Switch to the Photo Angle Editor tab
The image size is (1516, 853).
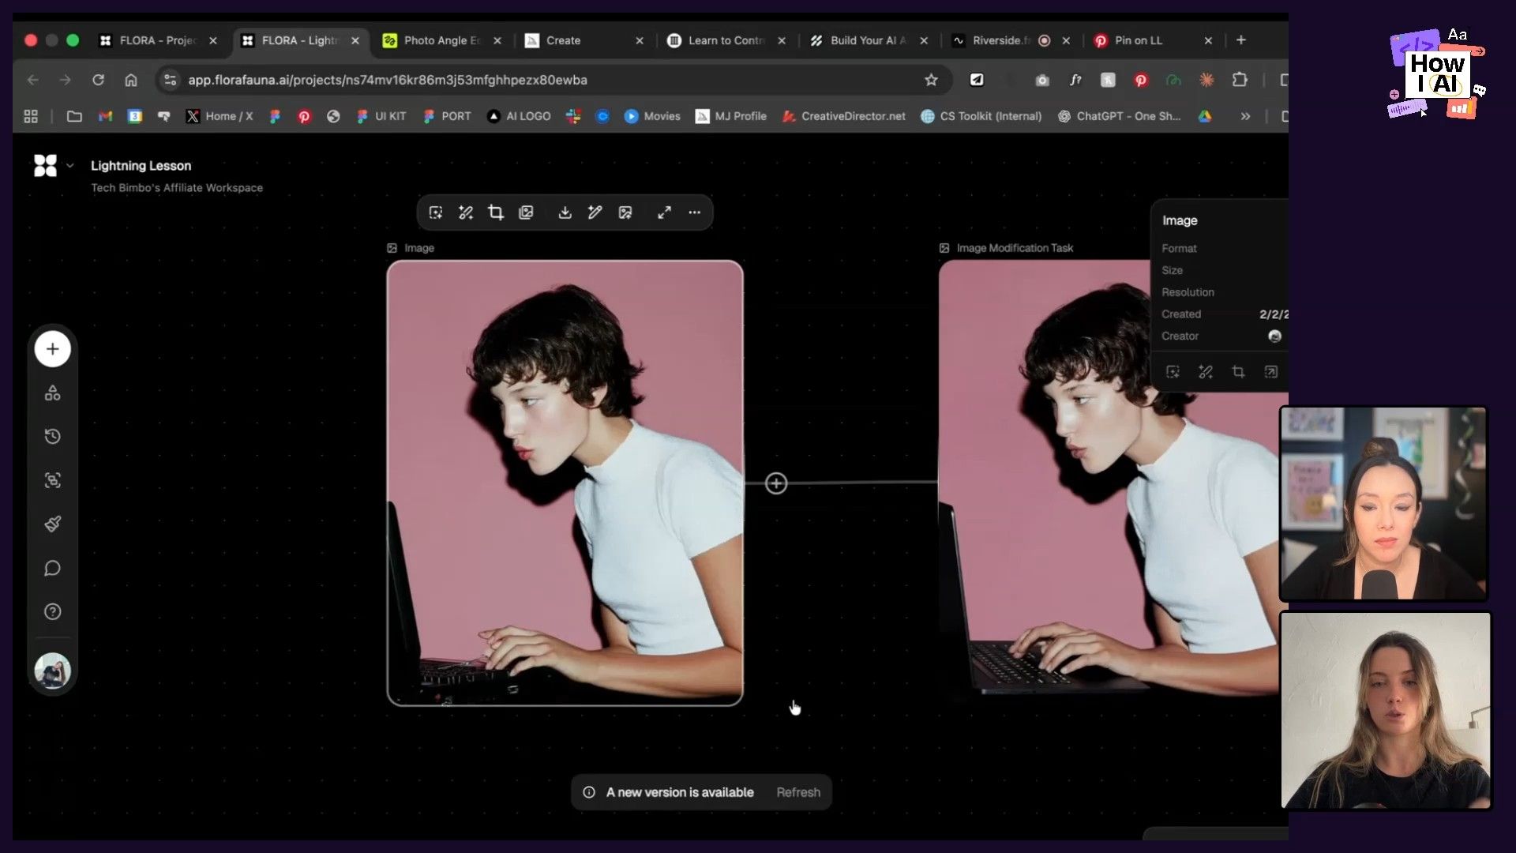(441, 40)
